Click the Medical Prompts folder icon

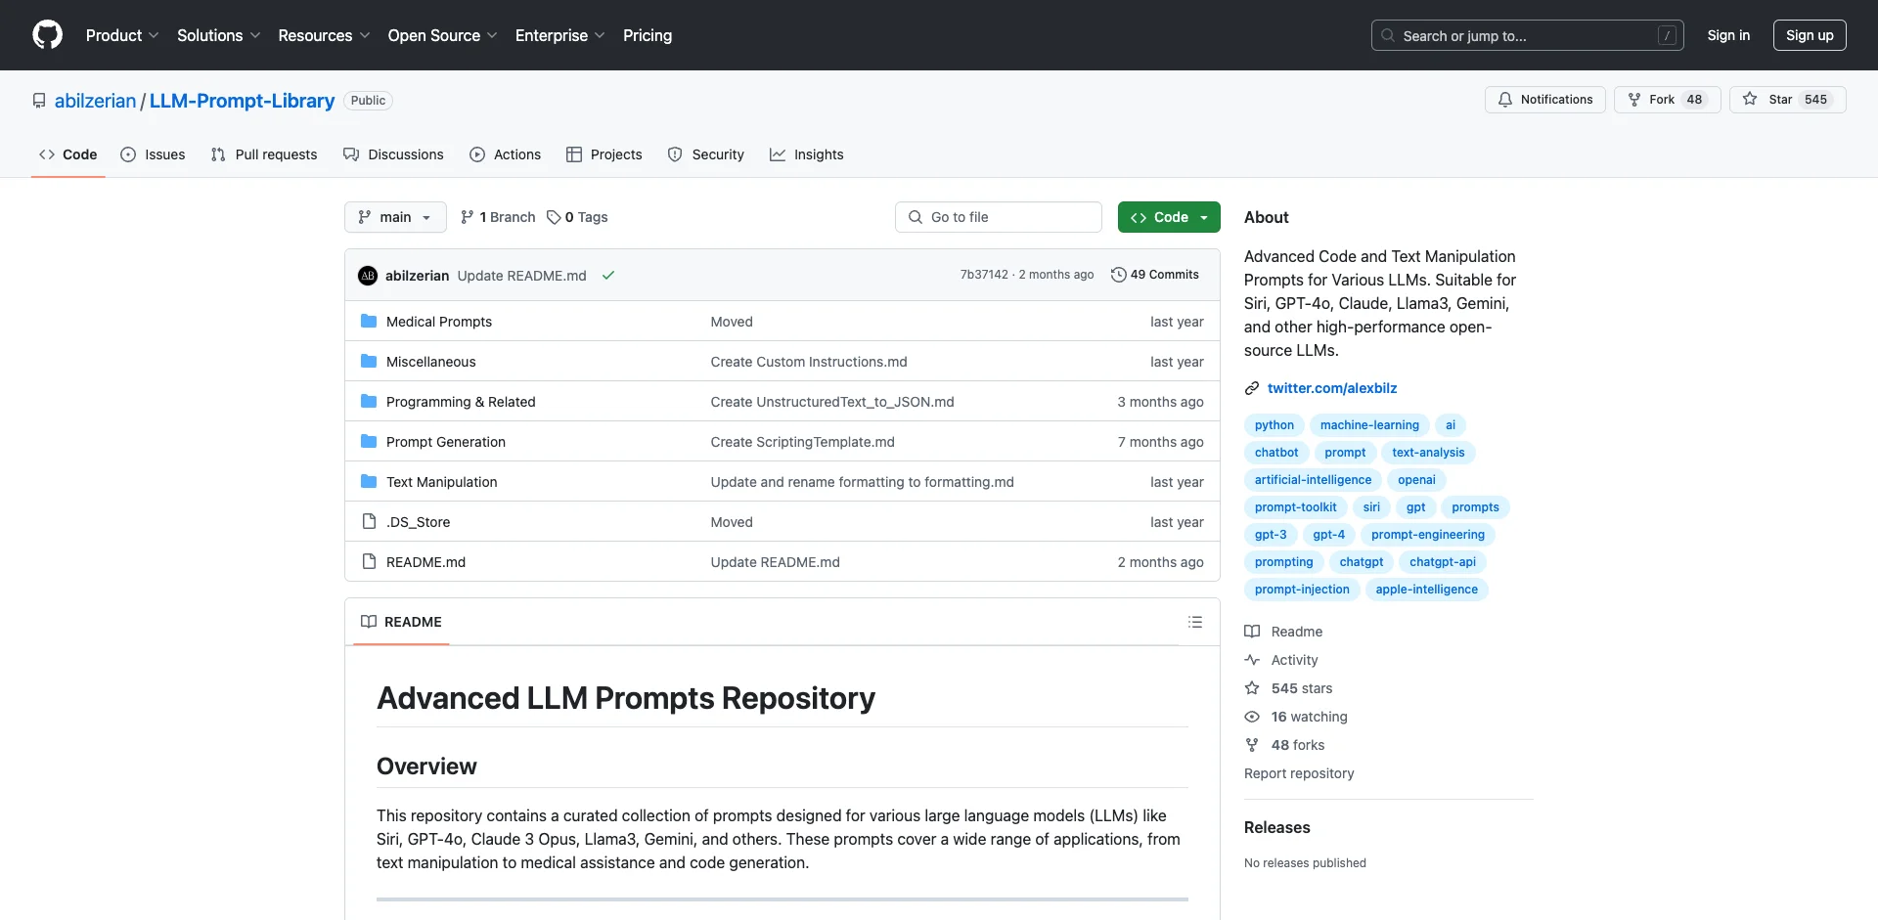pyautogui.click(x=369, y=321)
